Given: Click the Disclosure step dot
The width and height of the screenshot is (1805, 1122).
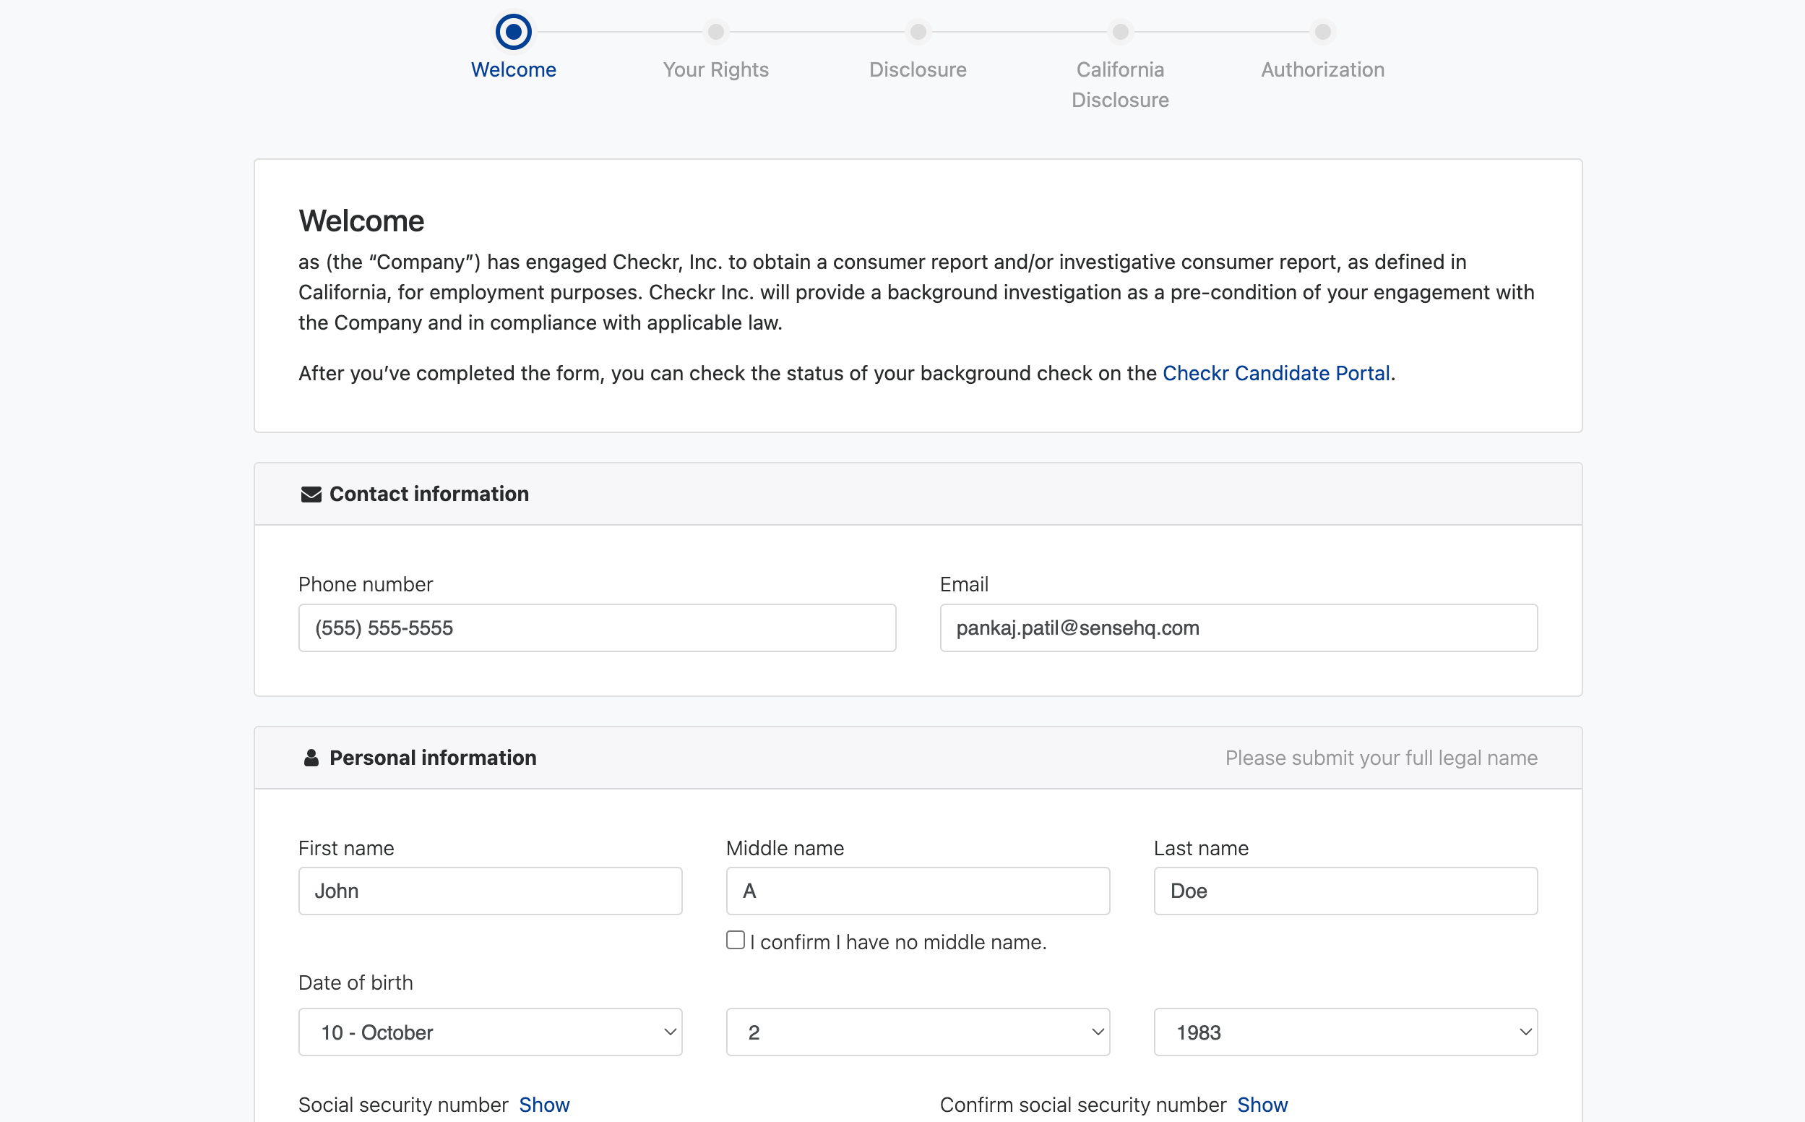Looking at the screenshot, I should coord(918,31).
